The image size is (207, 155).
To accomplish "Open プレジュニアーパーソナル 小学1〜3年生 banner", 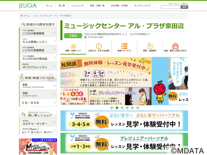I will click(124, 143).
